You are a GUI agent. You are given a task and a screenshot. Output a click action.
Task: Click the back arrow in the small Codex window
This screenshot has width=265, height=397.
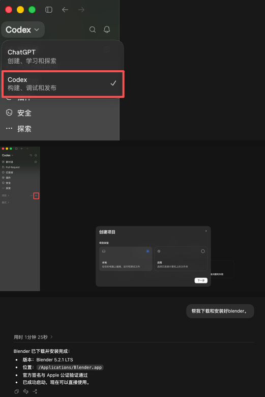pos(22,149)
